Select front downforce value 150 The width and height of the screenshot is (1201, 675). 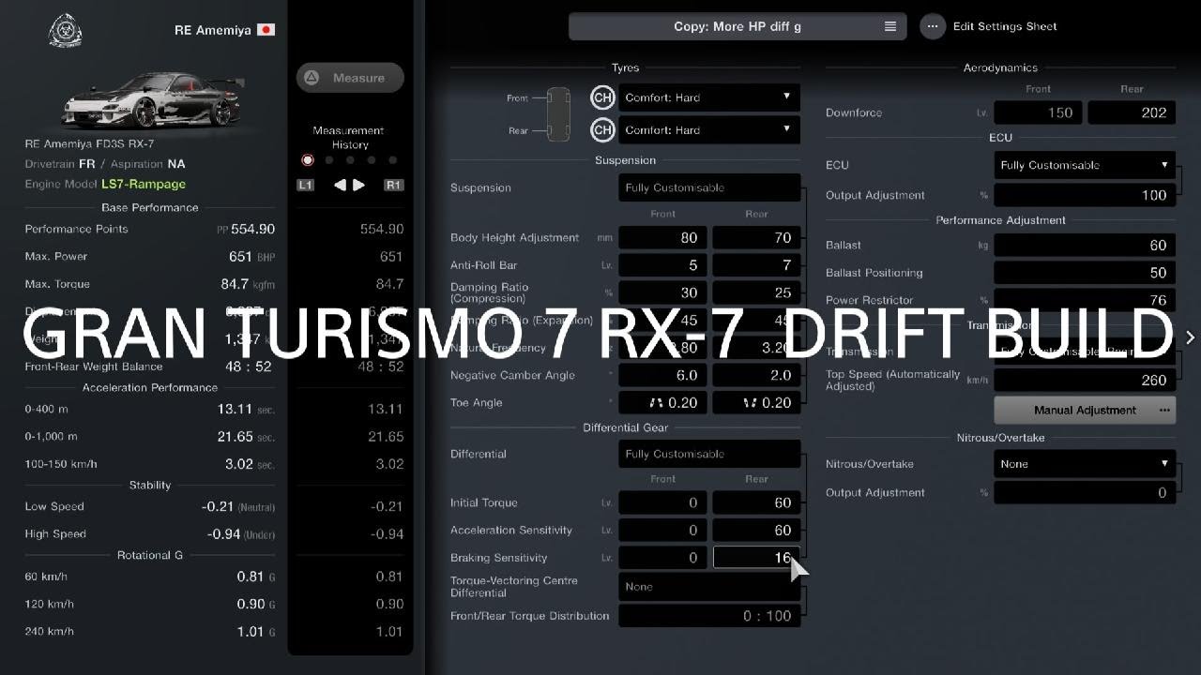click(1039, 112)
